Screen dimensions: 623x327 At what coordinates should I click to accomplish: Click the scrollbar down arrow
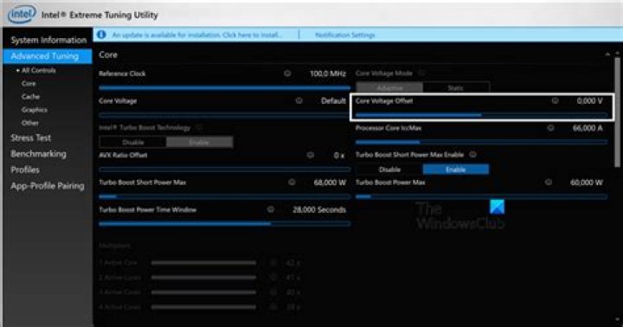pos(618,319)
